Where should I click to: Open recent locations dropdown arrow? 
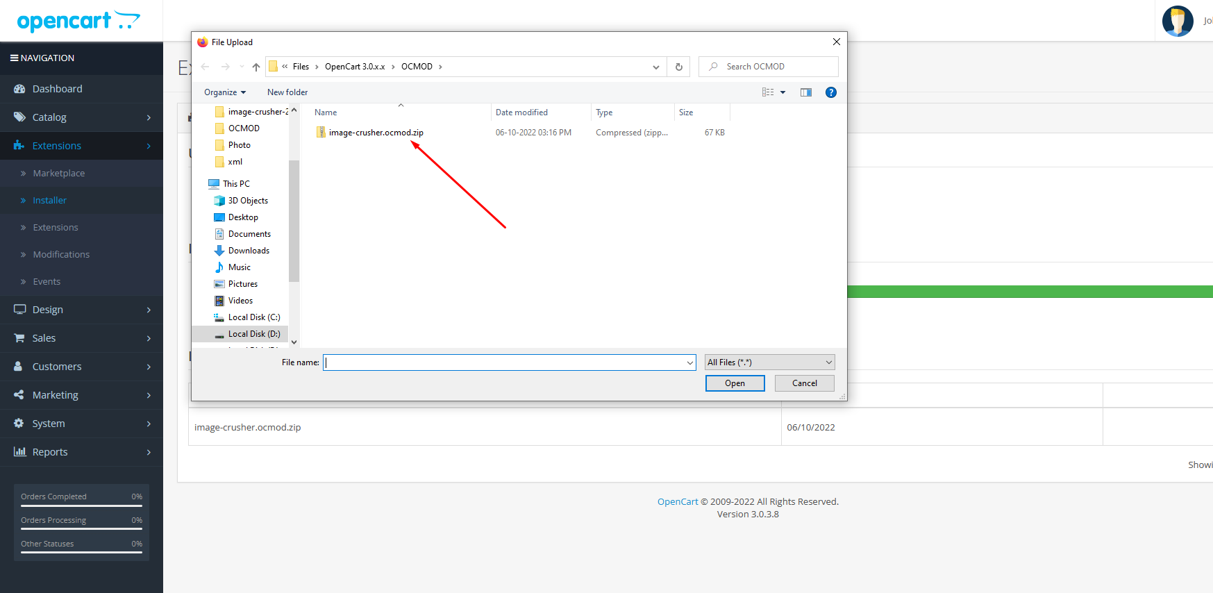(242, 67)
